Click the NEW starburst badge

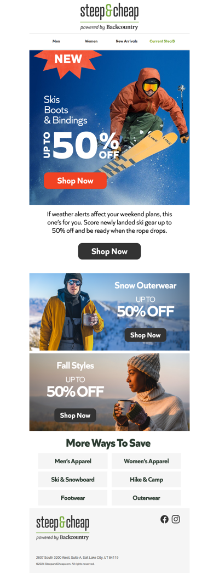tap(68, 61)
